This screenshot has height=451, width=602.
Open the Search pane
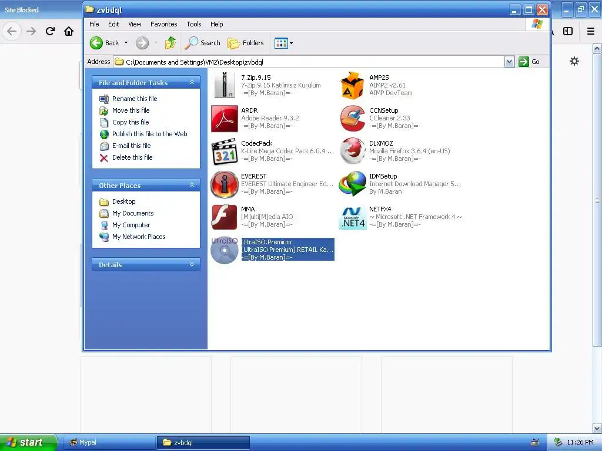click(202, 43)
